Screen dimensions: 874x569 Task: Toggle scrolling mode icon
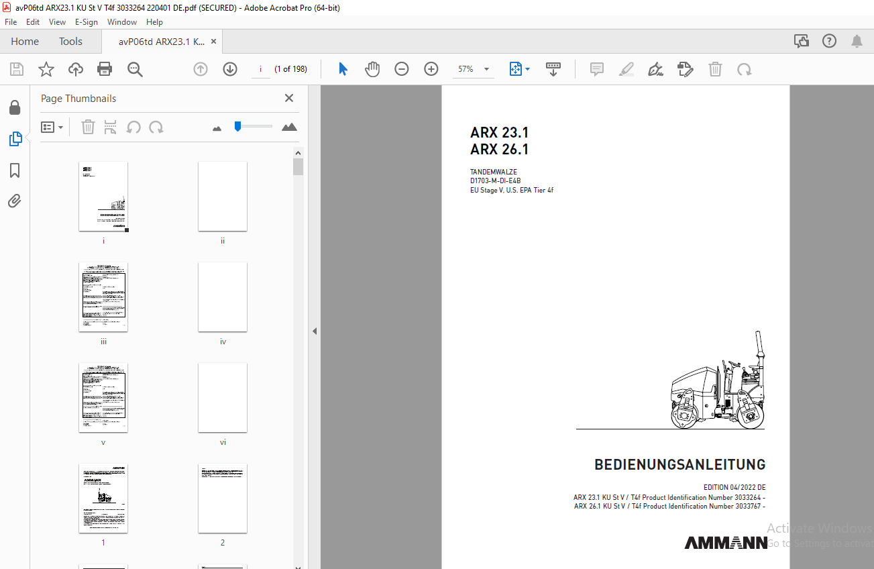553,69
